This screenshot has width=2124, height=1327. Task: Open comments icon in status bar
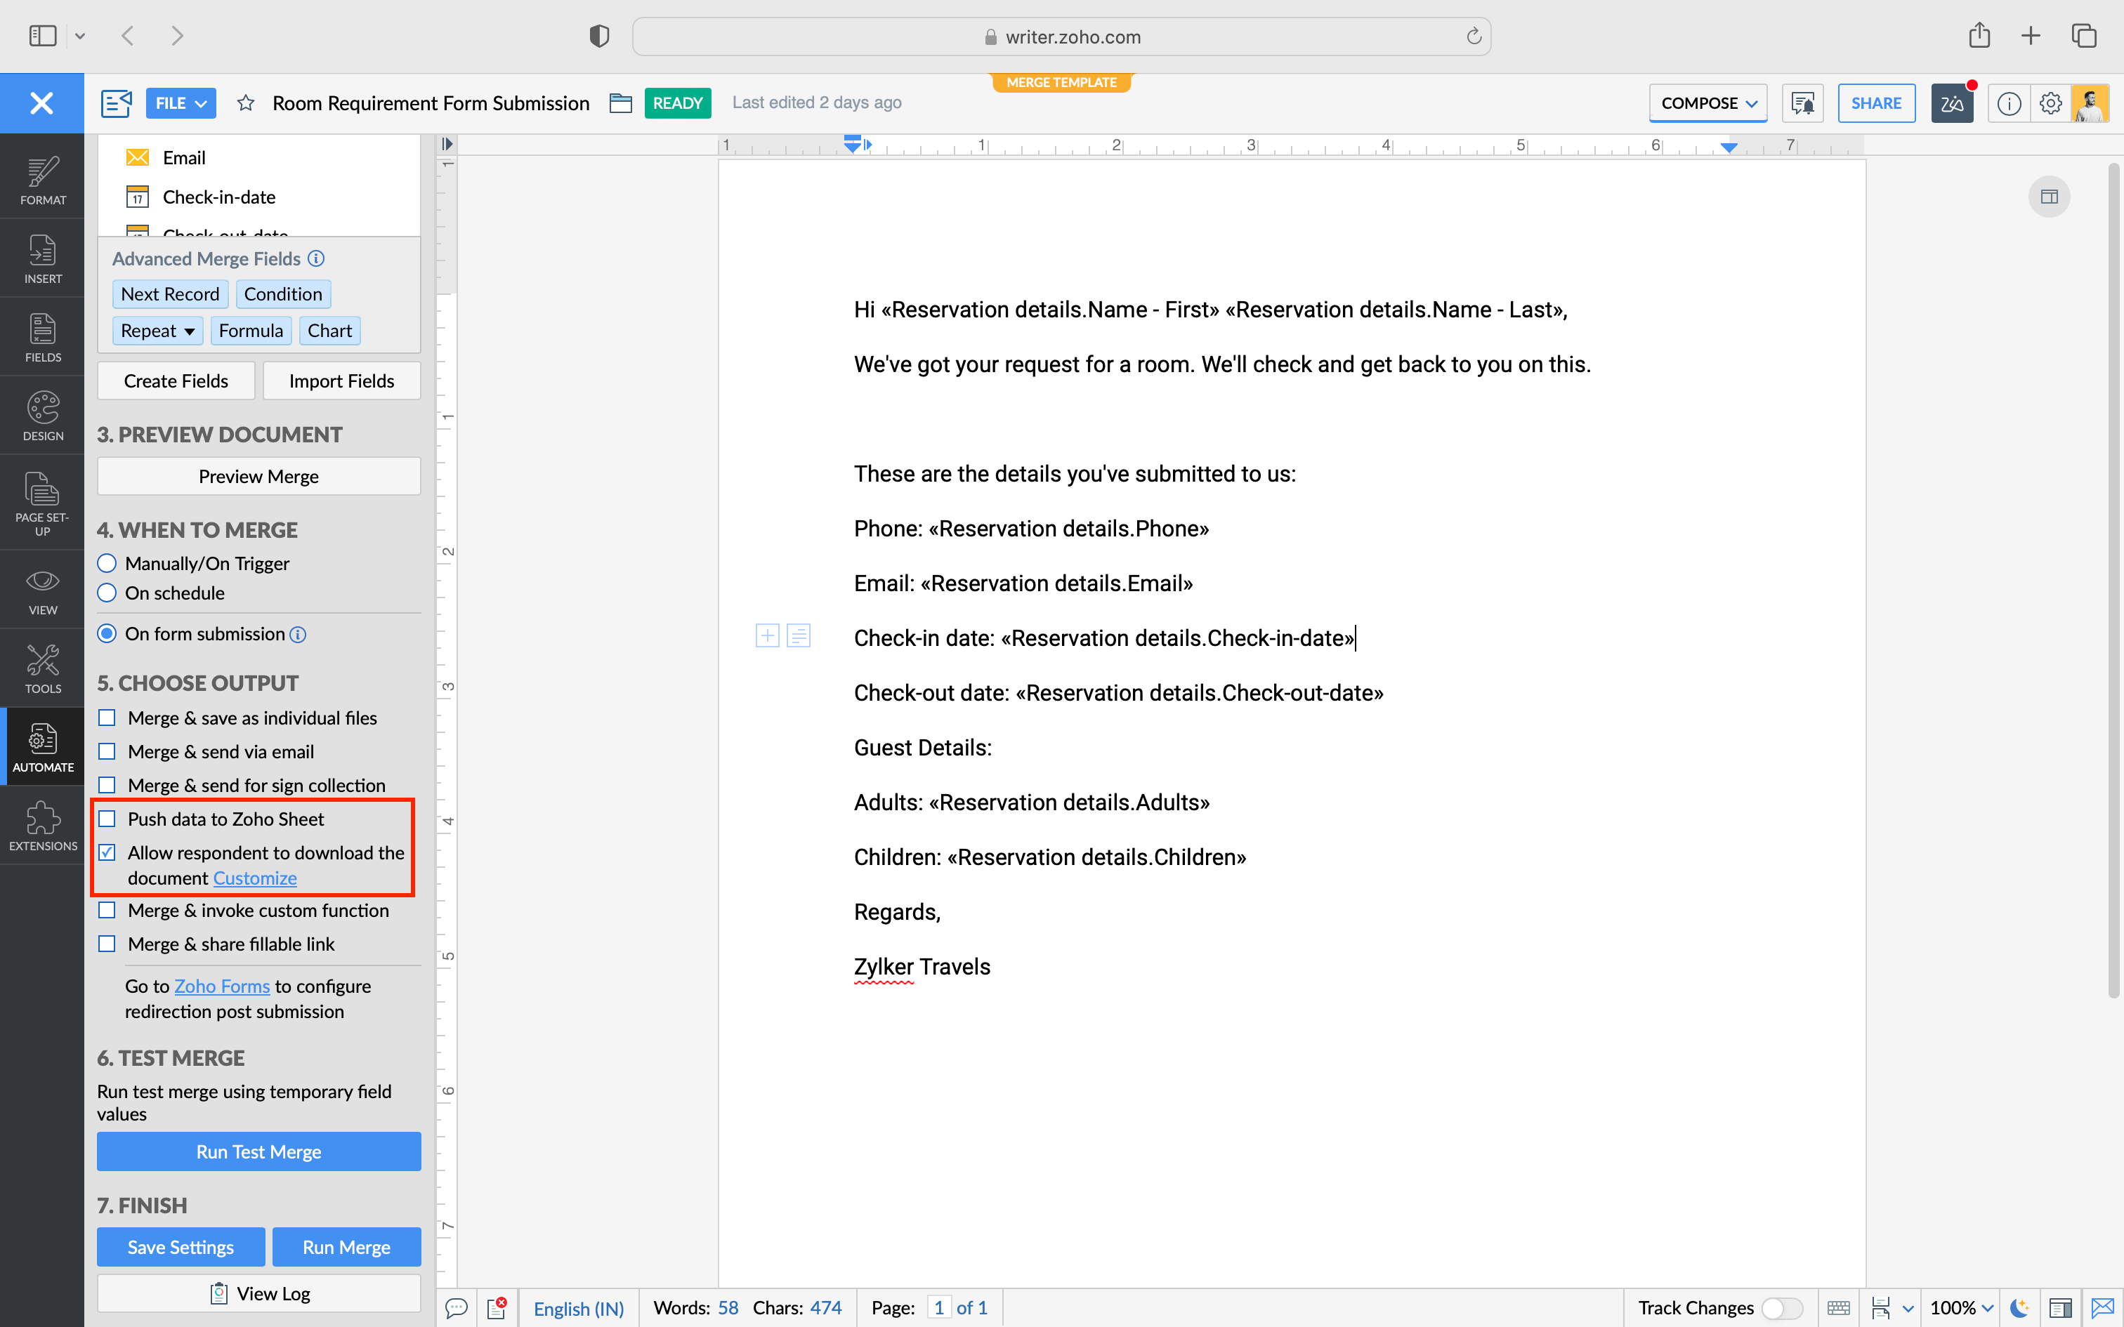click(457, 1307)
